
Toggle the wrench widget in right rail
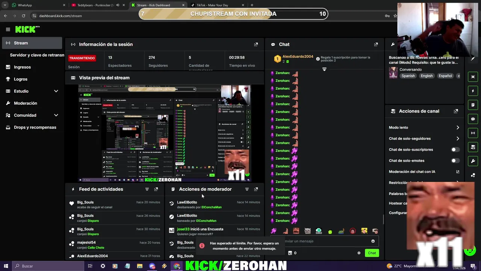click(x=473, y=161)
